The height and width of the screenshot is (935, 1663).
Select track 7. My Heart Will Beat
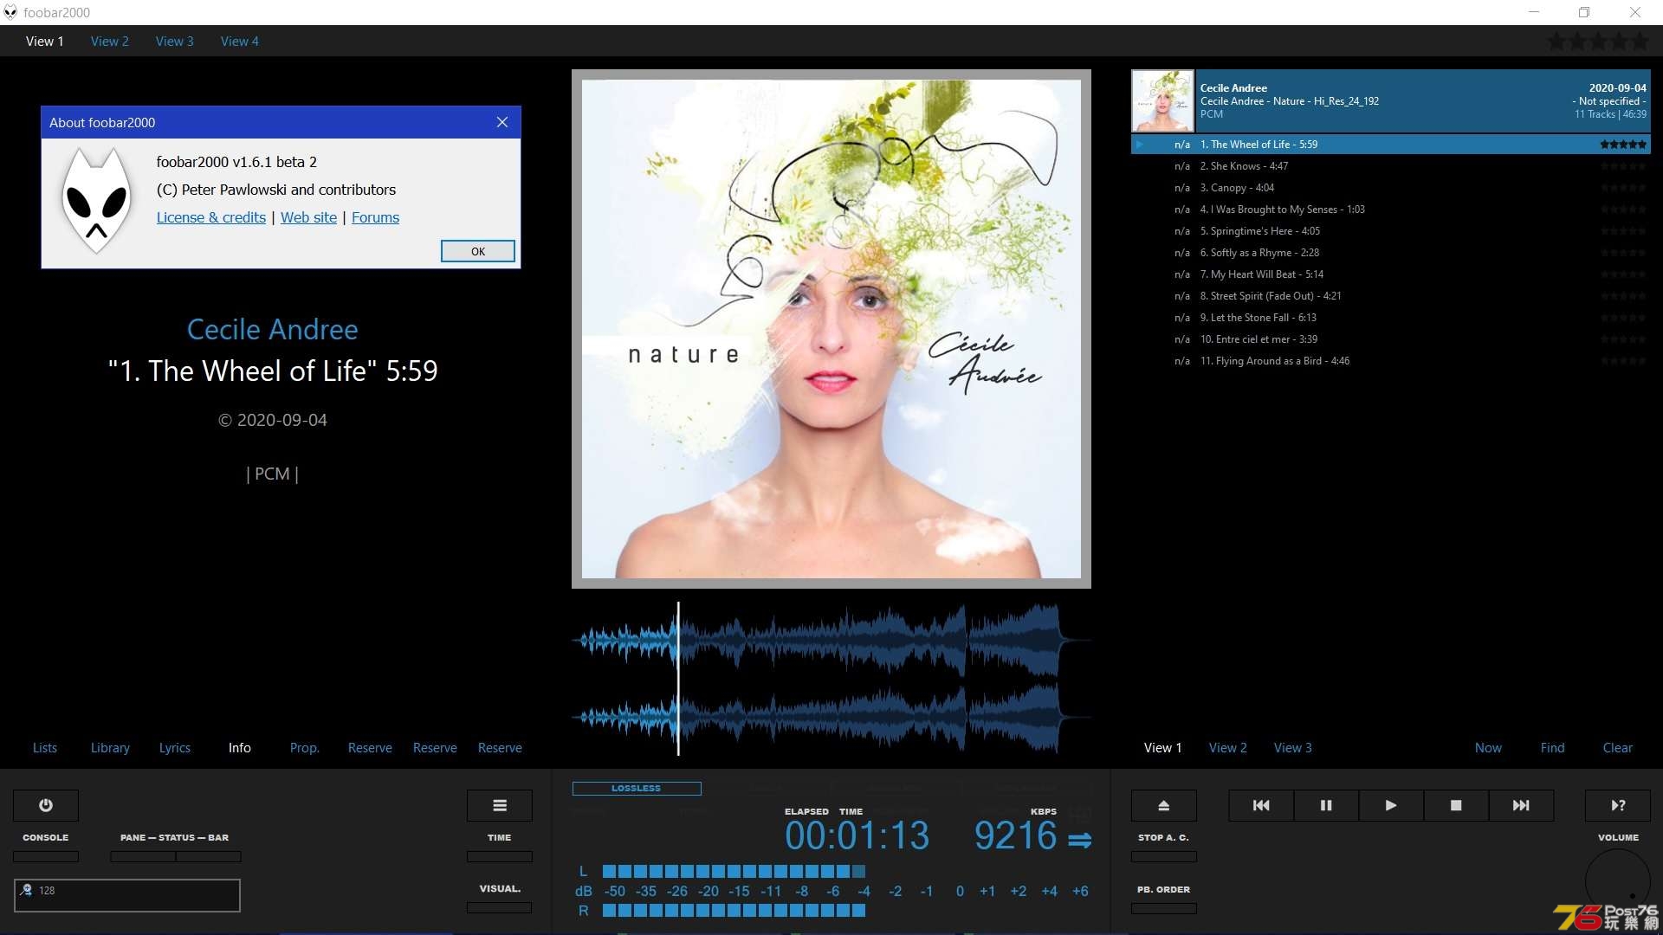(x=1391, y=274)
